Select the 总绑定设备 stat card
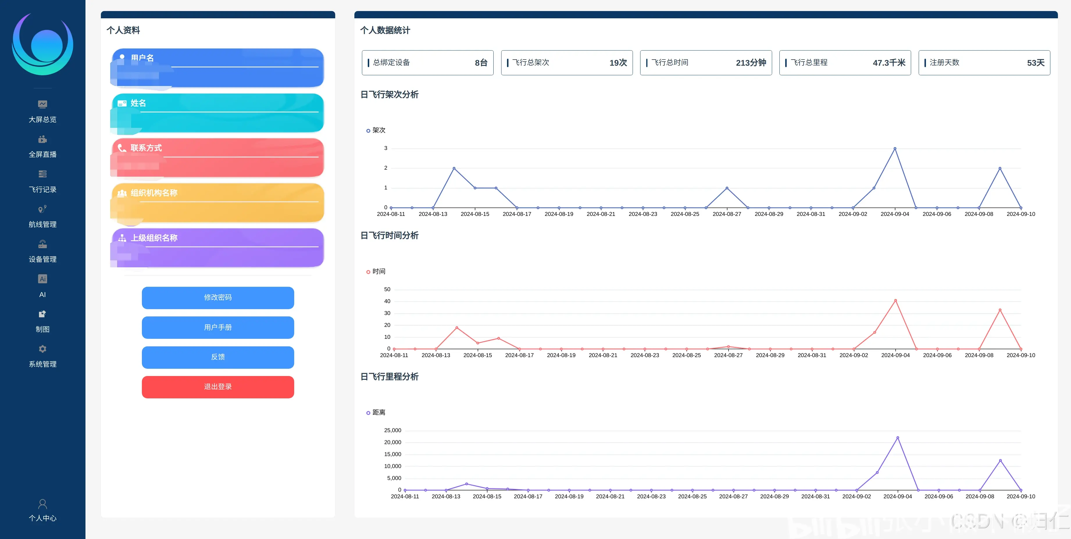1071x539 pixels. coord(428,63)
